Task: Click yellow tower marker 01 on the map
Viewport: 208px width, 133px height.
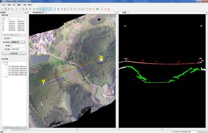Action: click(x=43, y=80)
